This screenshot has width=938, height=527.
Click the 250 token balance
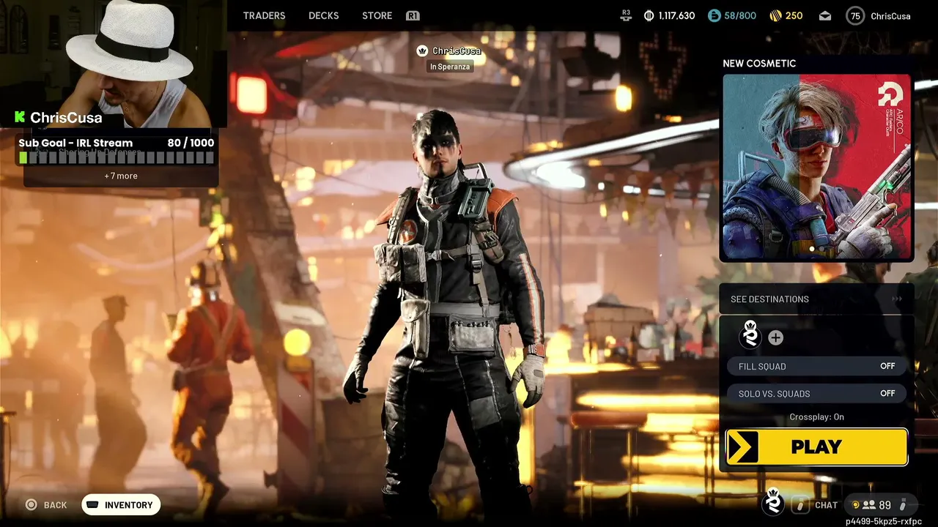point(794,15)
